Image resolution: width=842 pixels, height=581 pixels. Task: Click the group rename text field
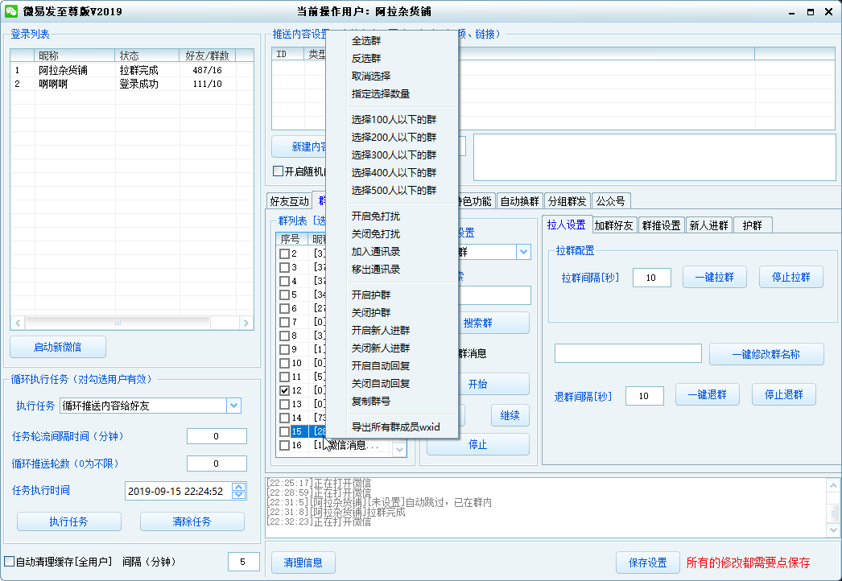pyautogui.click(x=628, y=353)
